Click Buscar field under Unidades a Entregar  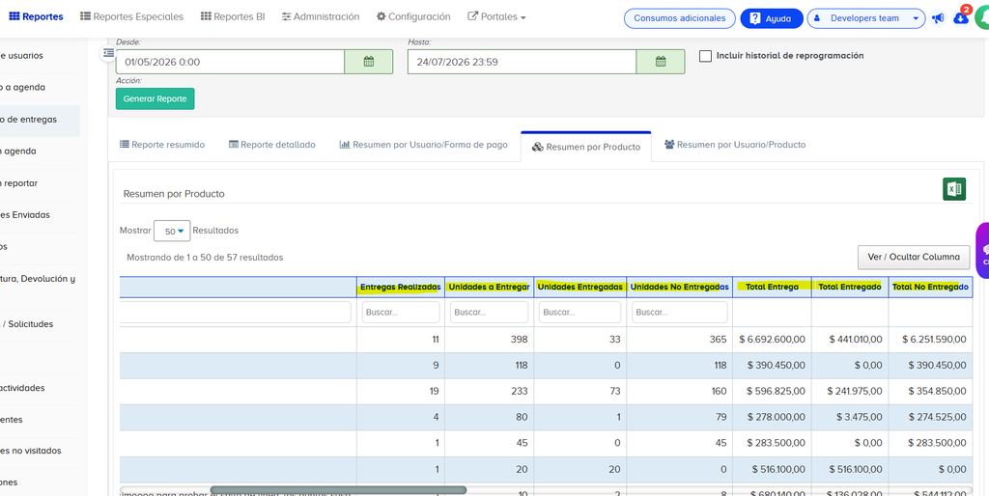click(489, 312)
